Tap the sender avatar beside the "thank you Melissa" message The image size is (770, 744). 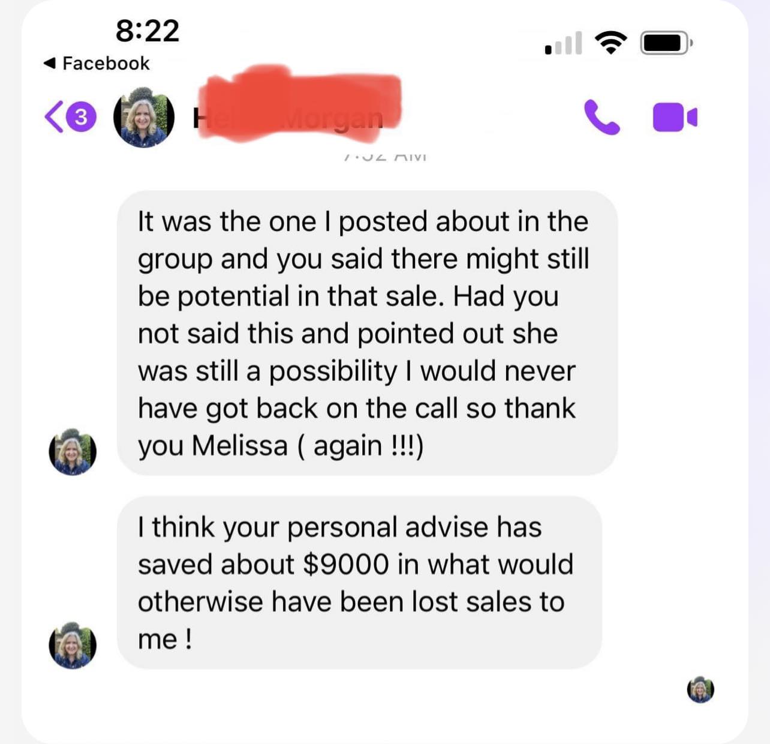(x=73, y=452)
